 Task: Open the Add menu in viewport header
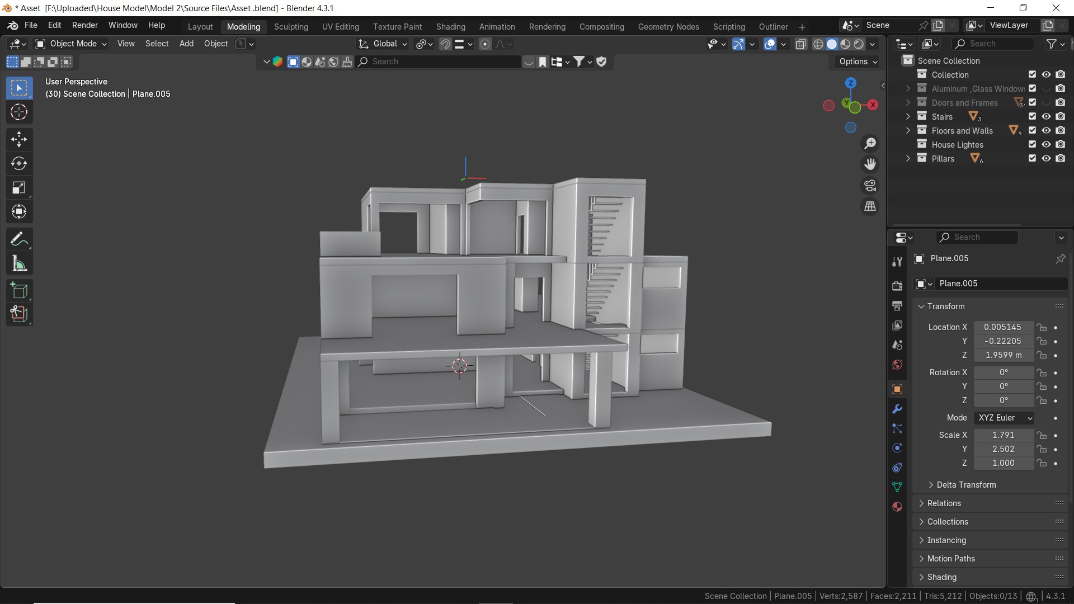186,44
